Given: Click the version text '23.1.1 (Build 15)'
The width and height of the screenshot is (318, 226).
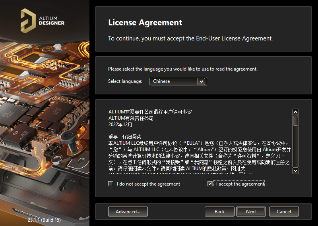Looking at the screenshot, I should coord(44,220).
